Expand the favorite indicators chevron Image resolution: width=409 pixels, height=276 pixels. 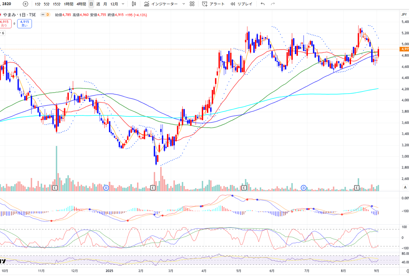[184, 4]
